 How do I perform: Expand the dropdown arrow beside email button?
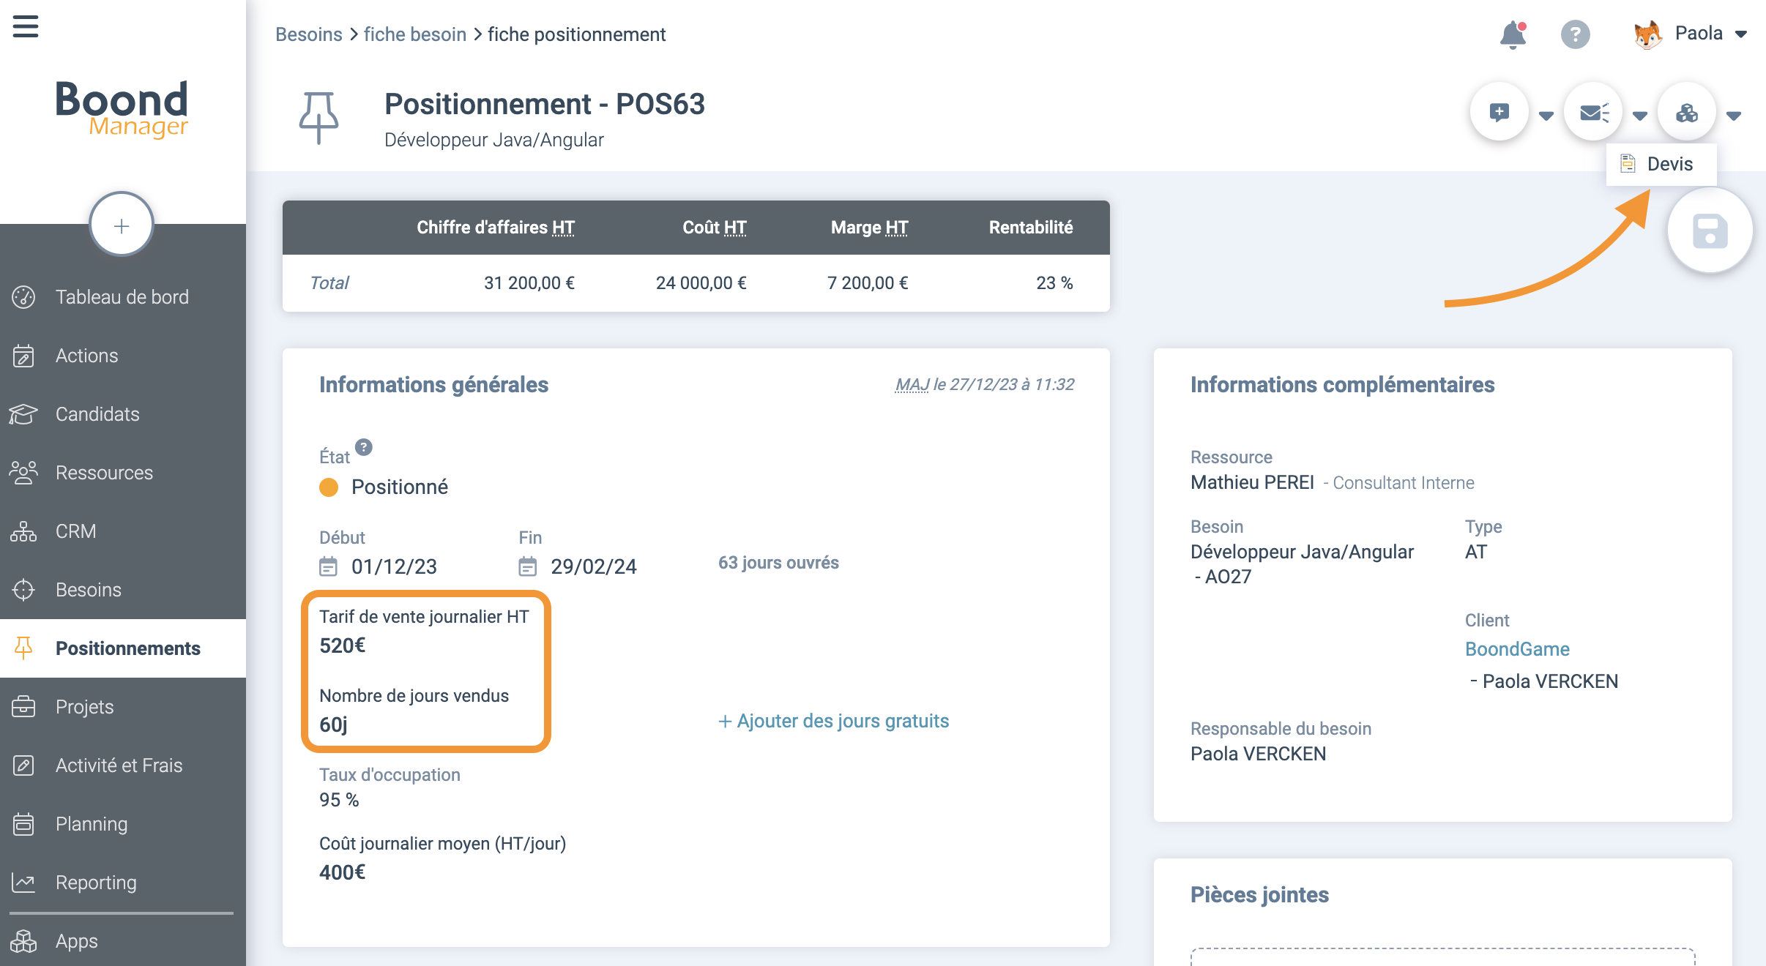[1640, 116]
